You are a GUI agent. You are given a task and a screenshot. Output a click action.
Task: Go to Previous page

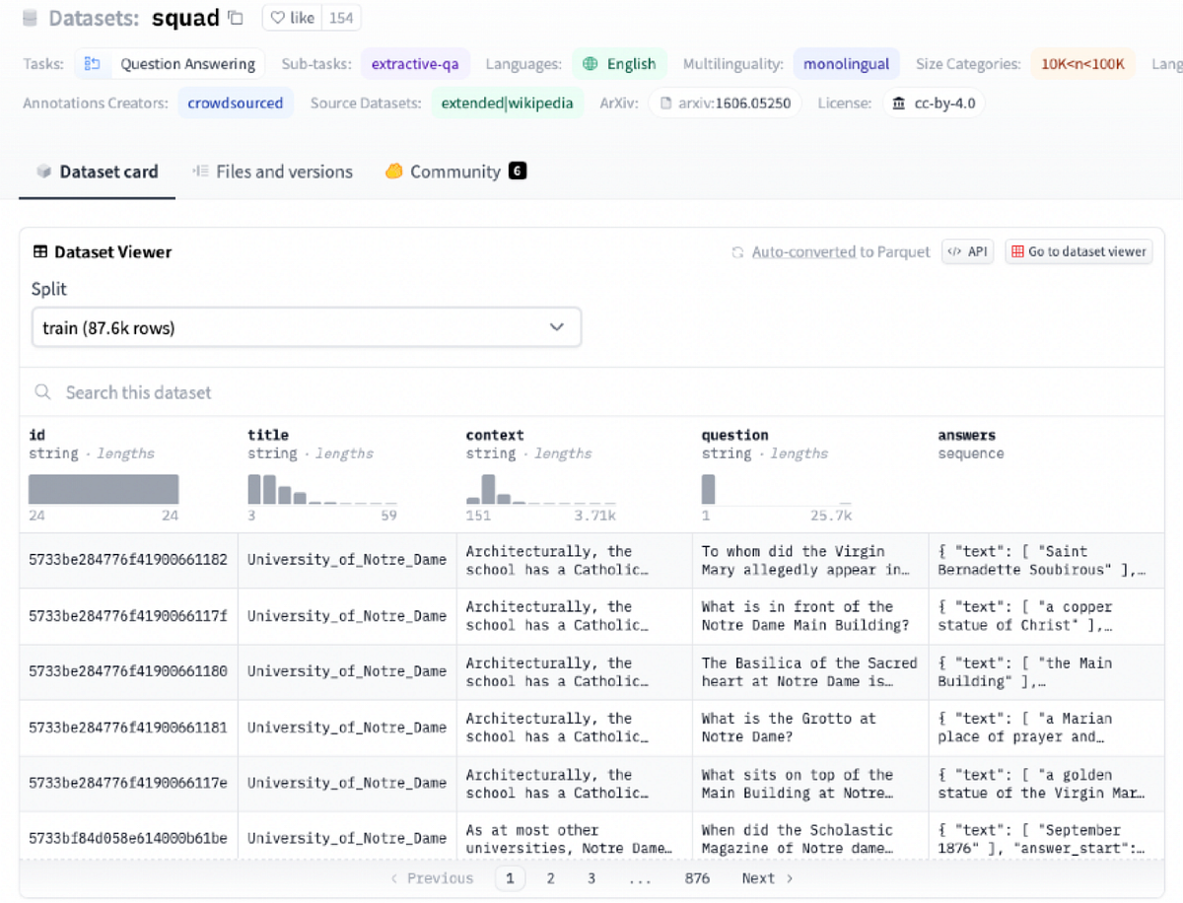(x=432, y=878)
